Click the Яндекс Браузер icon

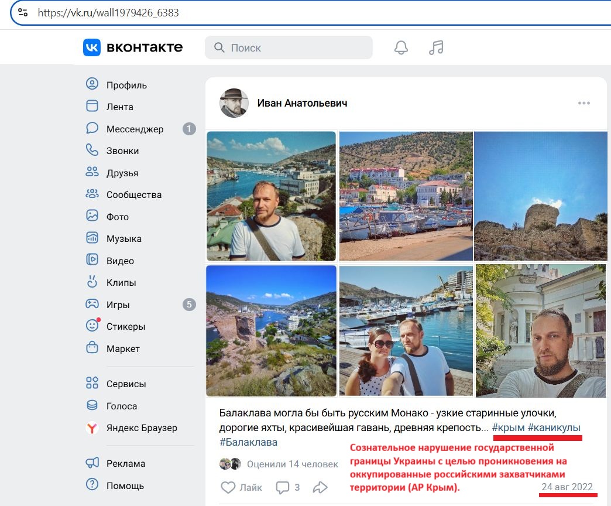tap(92, 428)
